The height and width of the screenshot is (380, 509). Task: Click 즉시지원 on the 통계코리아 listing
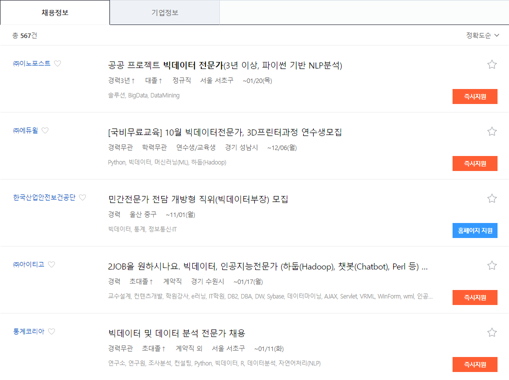(x=475, y=364)
